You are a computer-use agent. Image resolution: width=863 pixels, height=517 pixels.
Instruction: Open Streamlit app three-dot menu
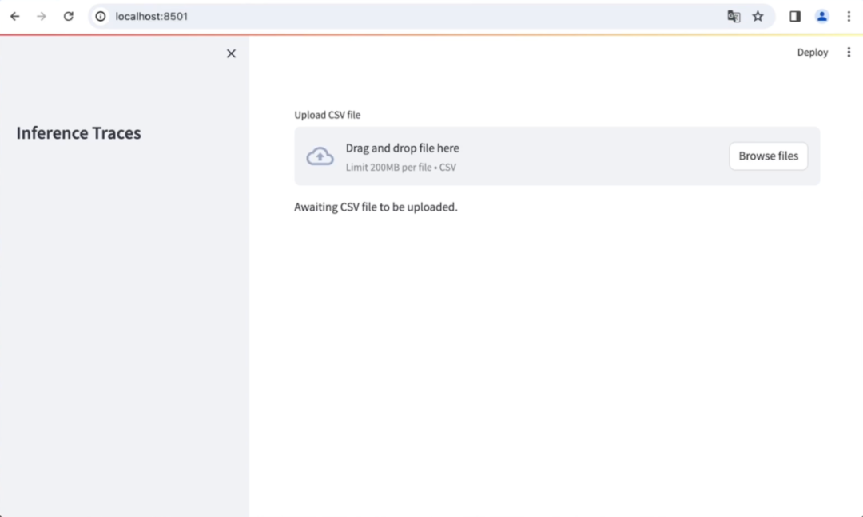tap(849, 52)
